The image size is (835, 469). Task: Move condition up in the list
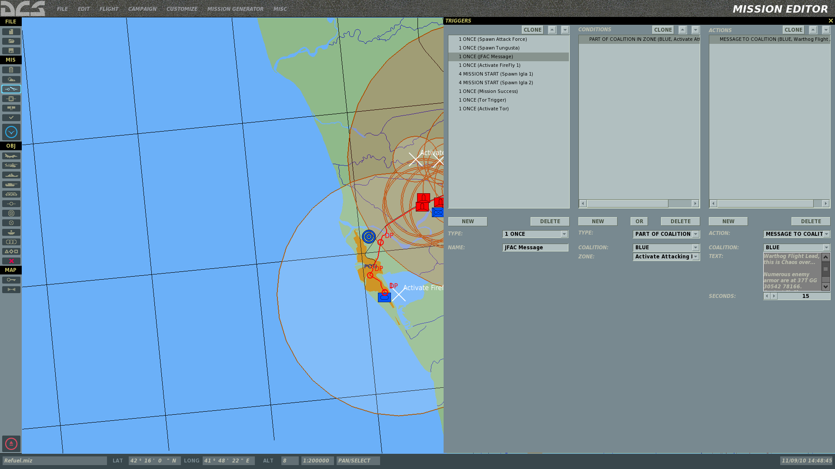coord(682,30)
